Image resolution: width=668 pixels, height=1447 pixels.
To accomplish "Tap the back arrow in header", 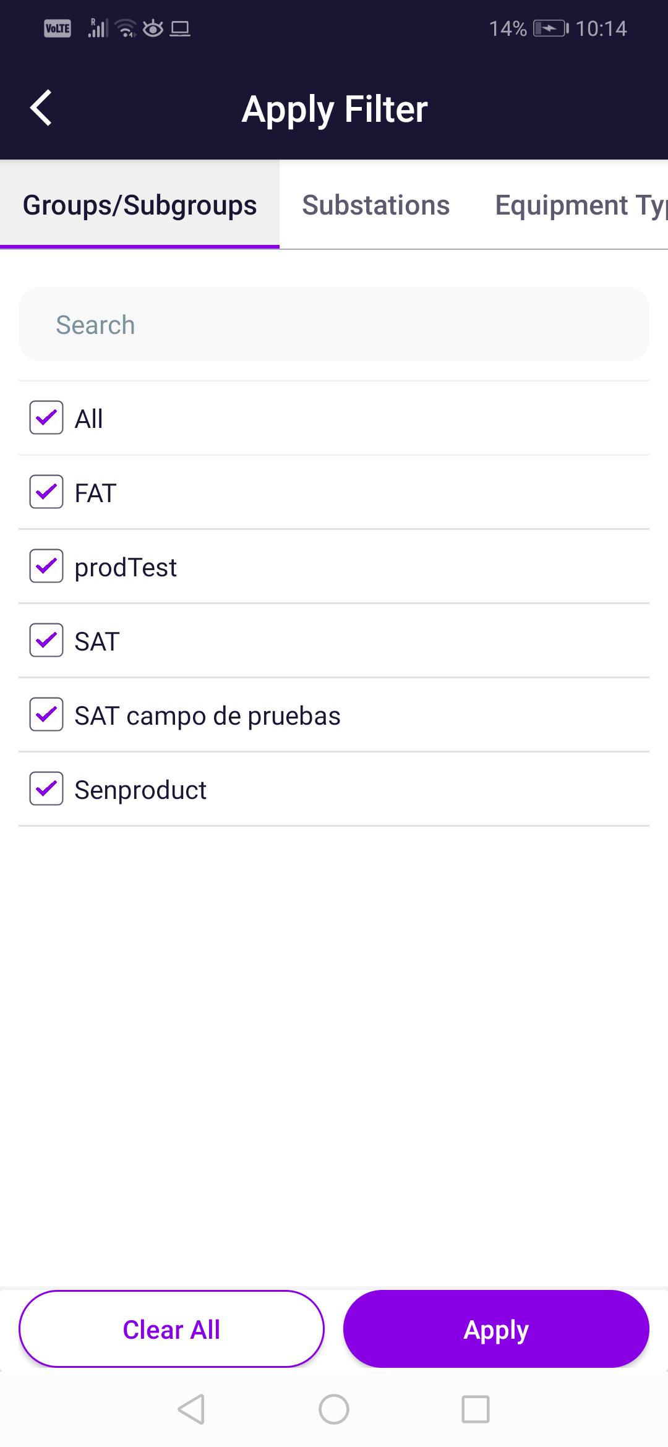I will click(41, 108).
